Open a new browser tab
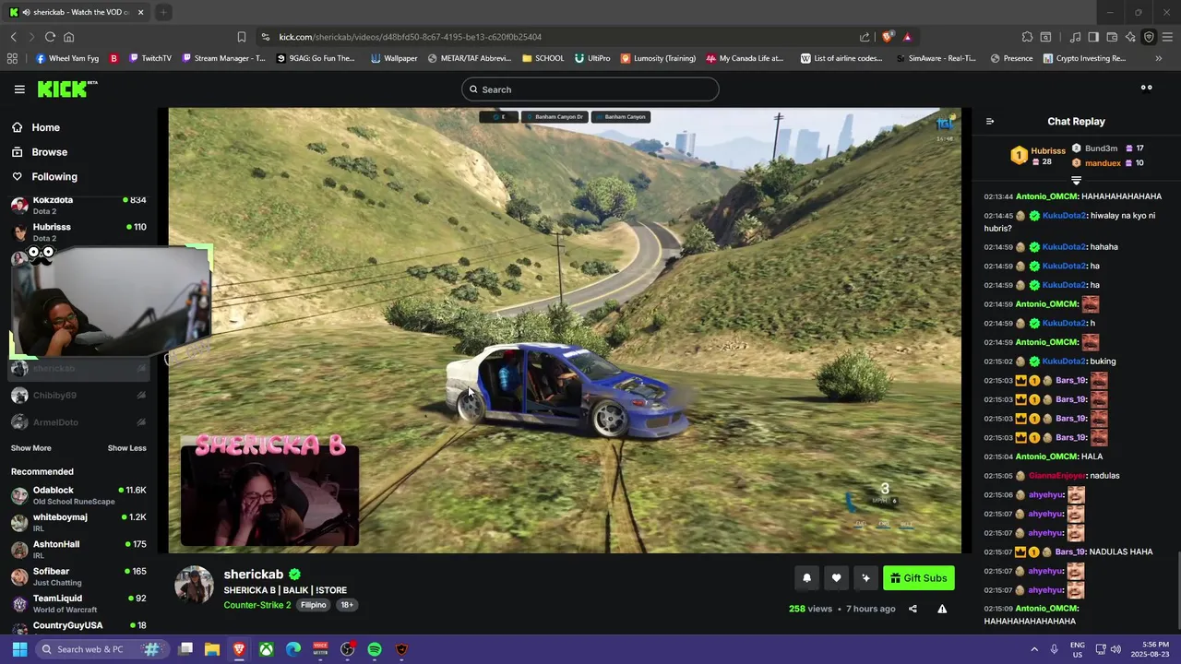This screenshot has width=1181, height=664. (163, 12)
